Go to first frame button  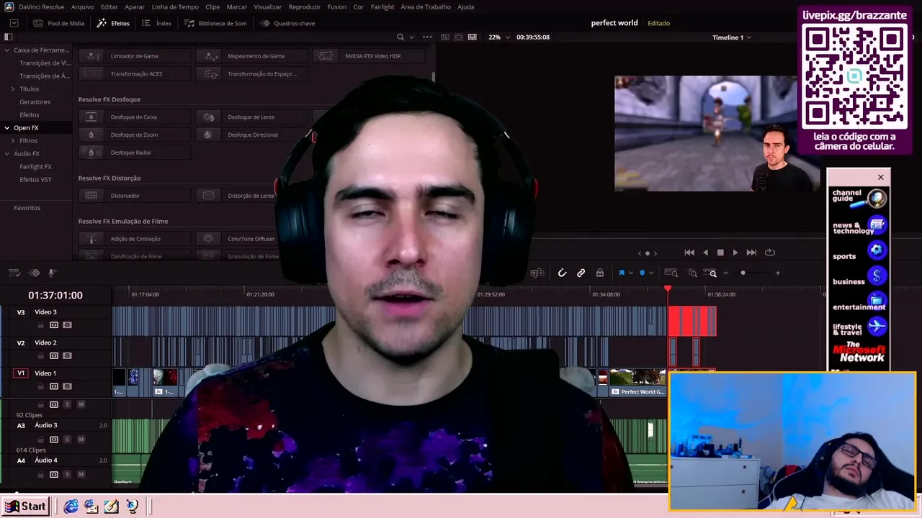tap(689, 253)
